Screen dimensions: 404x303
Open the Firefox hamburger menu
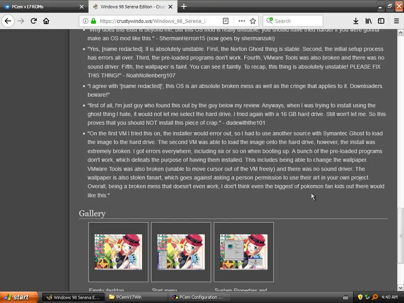397,21
